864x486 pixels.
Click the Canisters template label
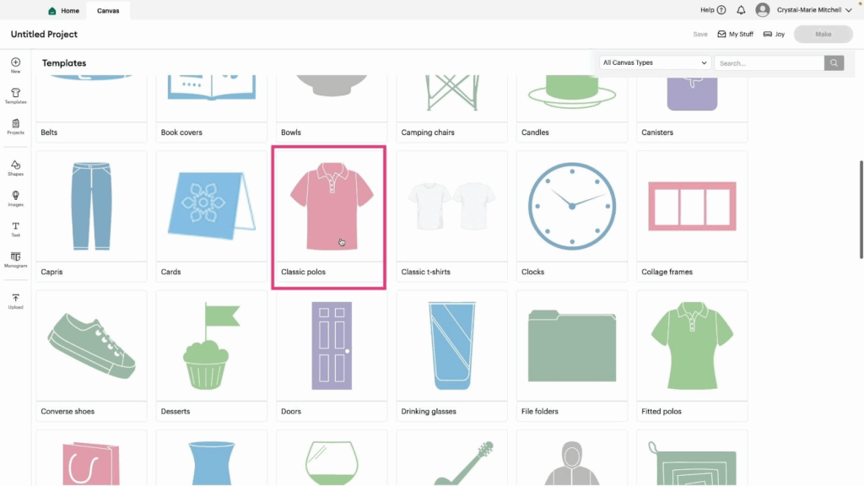coord(657,132)
